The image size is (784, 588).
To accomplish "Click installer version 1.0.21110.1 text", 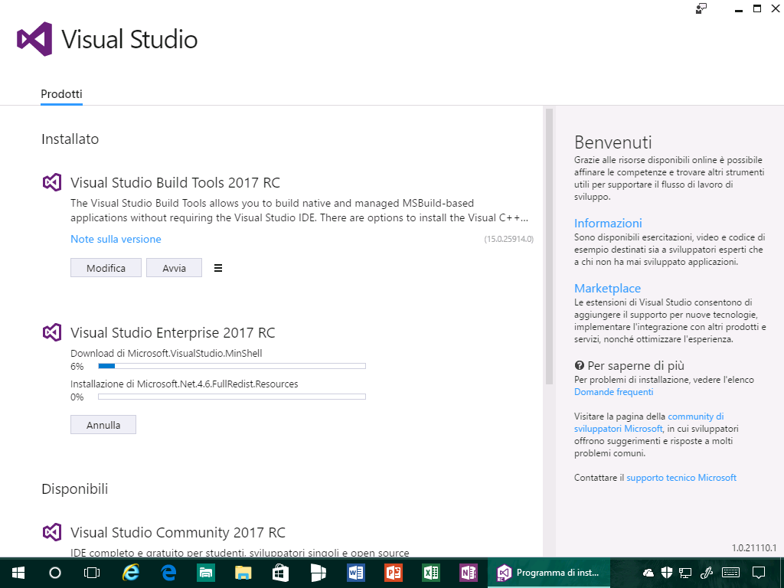I will tap(754, 547).
